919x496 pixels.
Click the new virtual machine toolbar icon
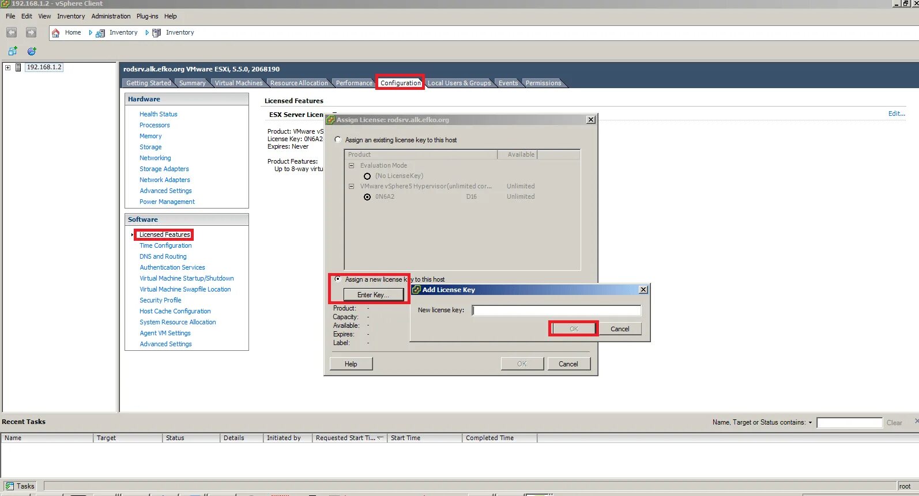point(13,51)
